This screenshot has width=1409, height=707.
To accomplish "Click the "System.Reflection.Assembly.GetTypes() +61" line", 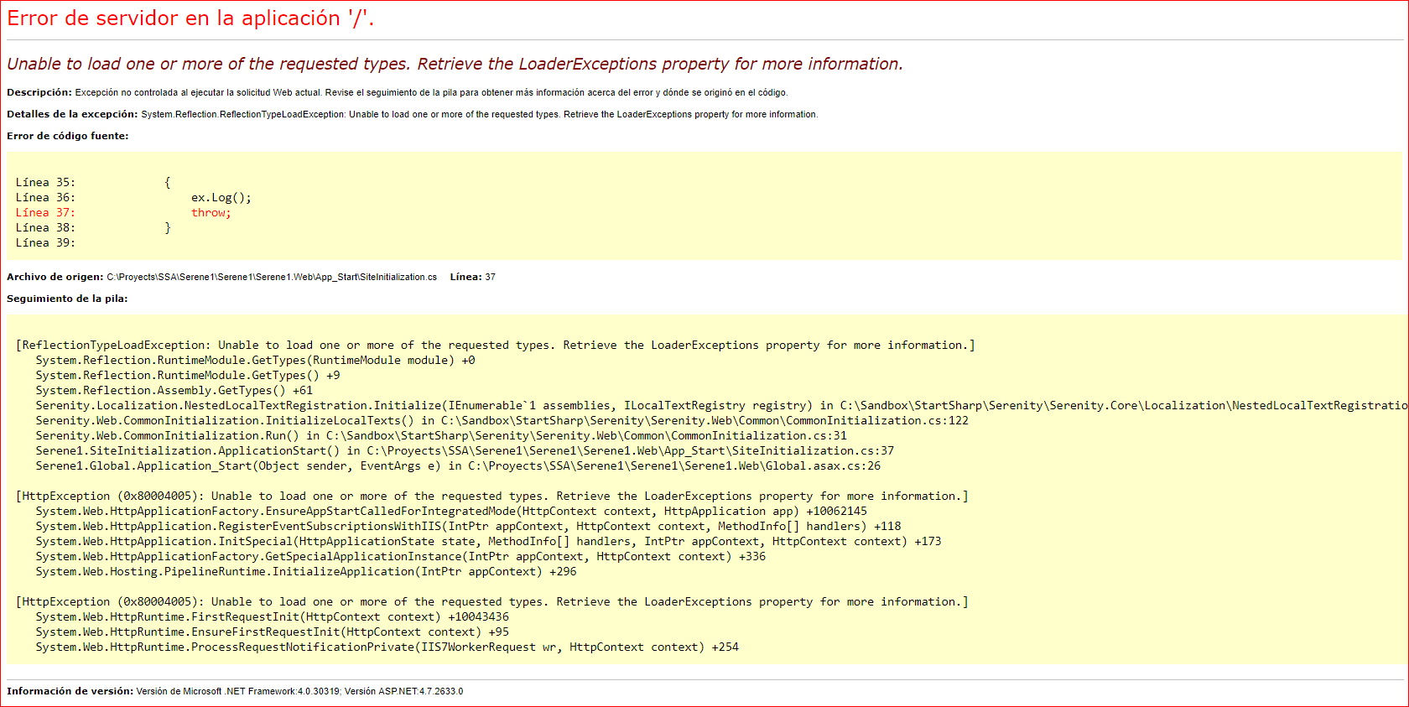I will (174, 390).
